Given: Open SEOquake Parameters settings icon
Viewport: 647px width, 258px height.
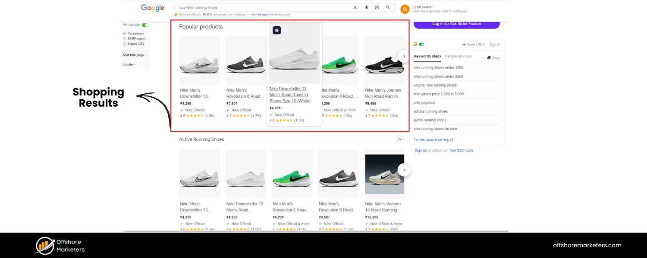Looking at the screenshot, I should pyautogui.click(x=124, y=33).
